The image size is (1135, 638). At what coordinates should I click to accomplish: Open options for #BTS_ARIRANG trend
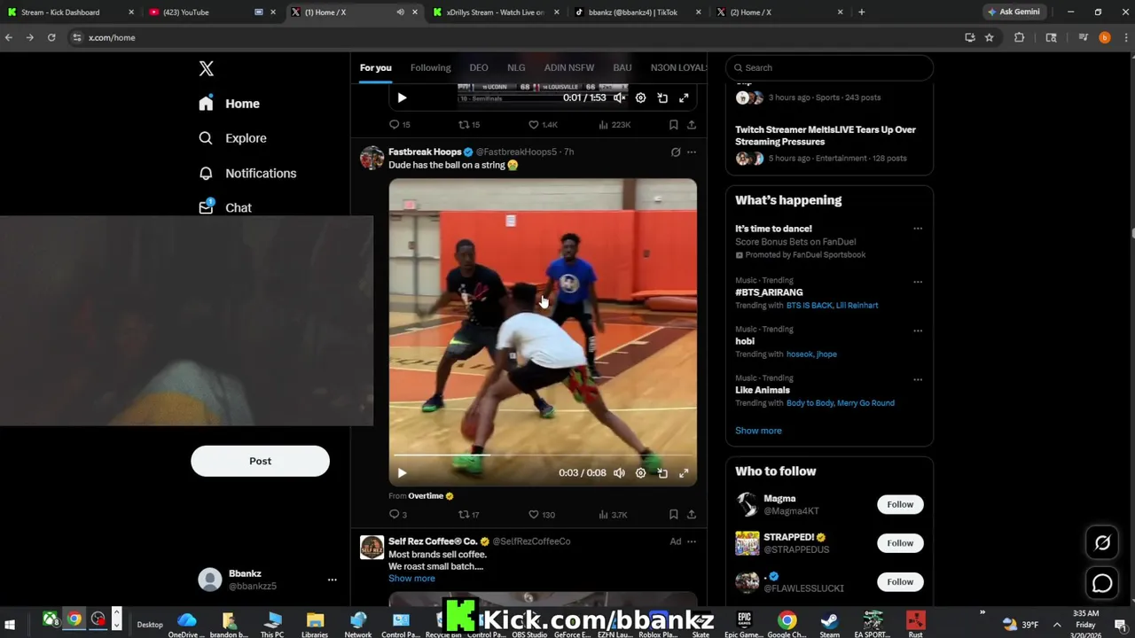(918, 282)
